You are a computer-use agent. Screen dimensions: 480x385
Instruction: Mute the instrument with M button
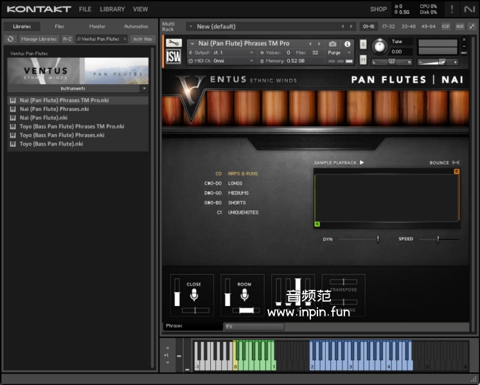click(x=363, y=60)
